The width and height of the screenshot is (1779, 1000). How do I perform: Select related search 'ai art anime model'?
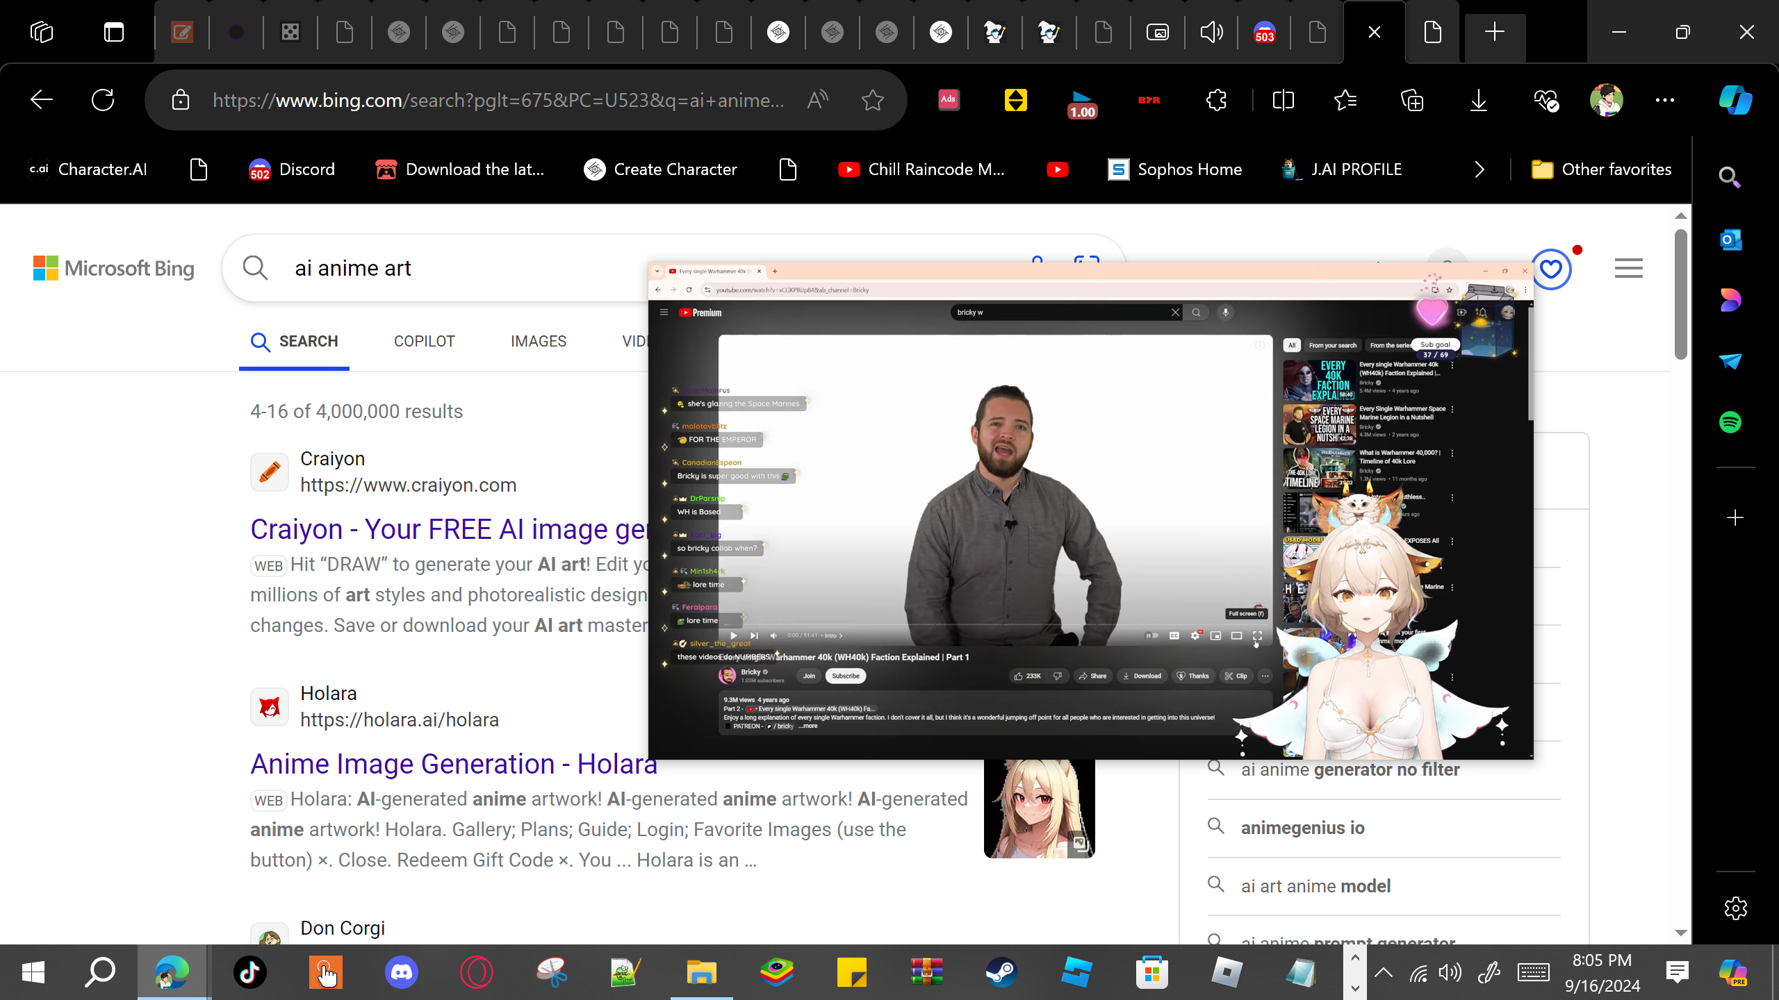1315,886
